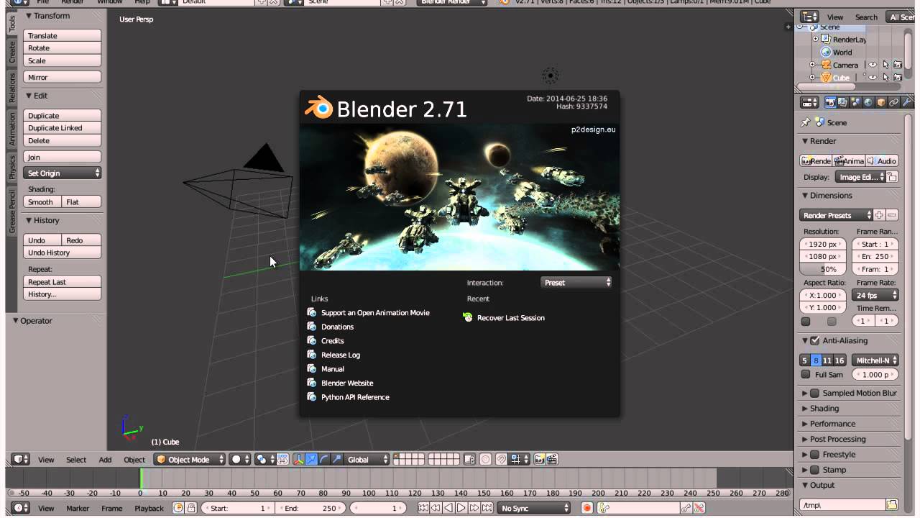Toggle Cube visibility eye in outliner
920x518 pixels.
point(873,78)
